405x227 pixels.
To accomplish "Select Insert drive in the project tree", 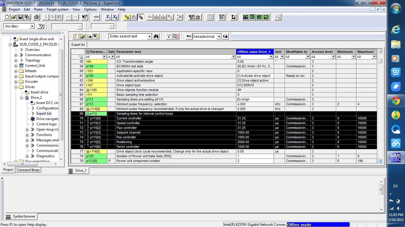I will coord(39,92).
